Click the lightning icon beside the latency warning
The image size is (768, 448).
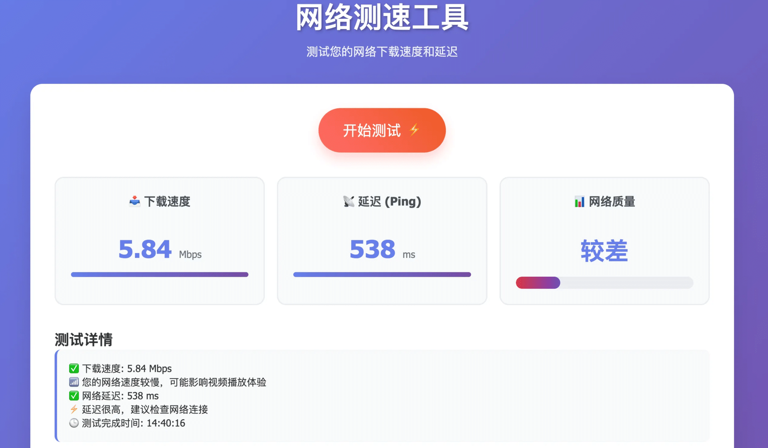pyautogui.click(x=74, y=409)
